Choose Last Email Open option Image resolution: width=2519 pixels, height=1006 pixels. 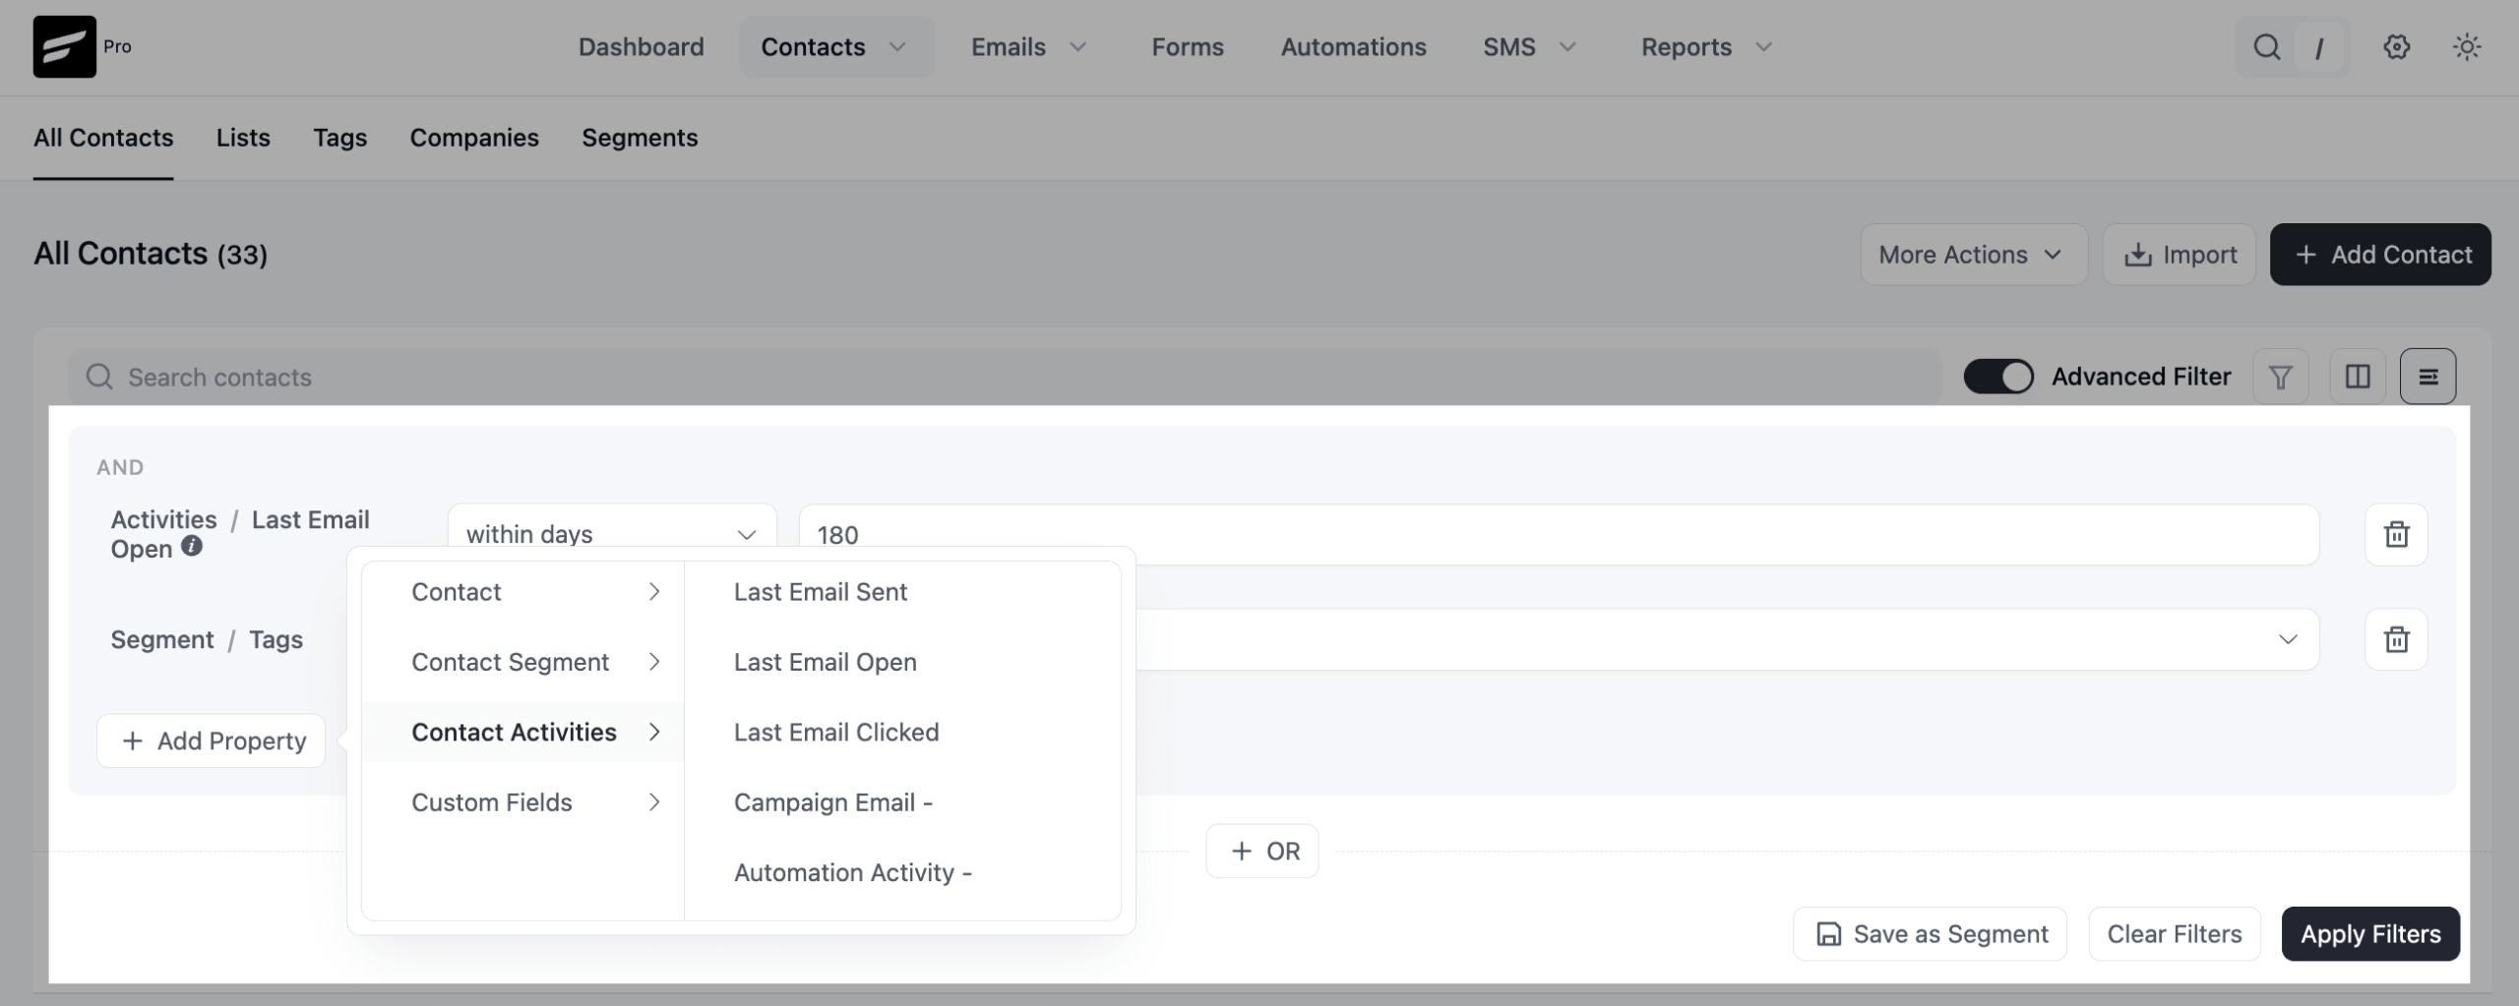[826, 662]
